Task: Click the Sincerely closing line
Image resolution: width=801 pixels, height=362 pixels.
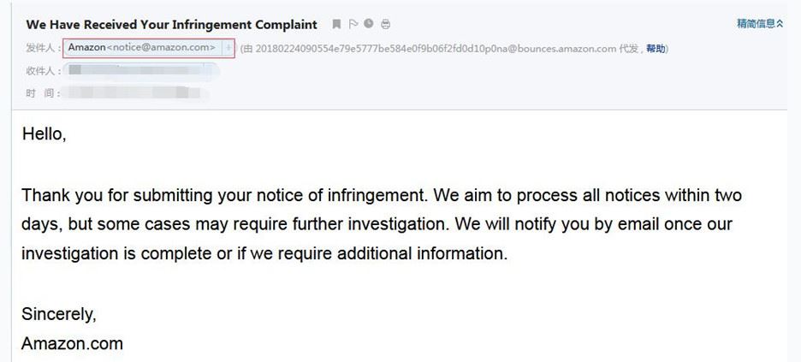Action: [x=59, y=314]
